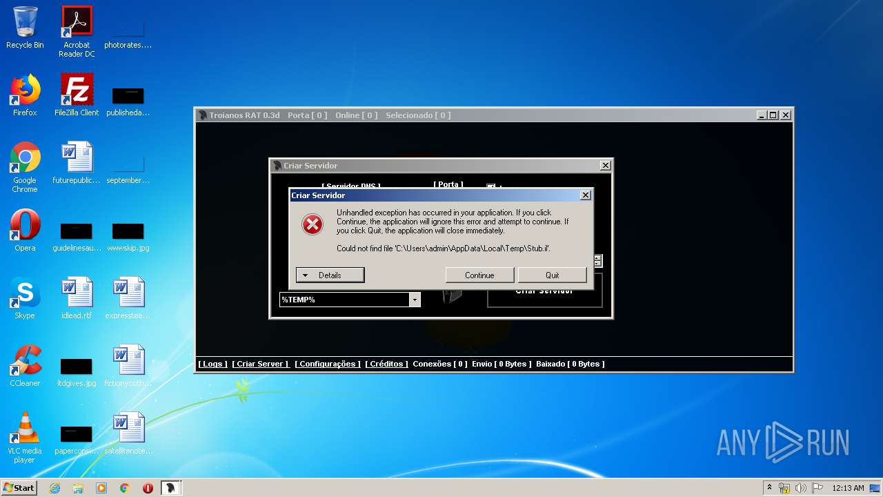
Task: Open Criar Server menu in bottom bar
Action: pyautogui.click(x=260, y=364)
